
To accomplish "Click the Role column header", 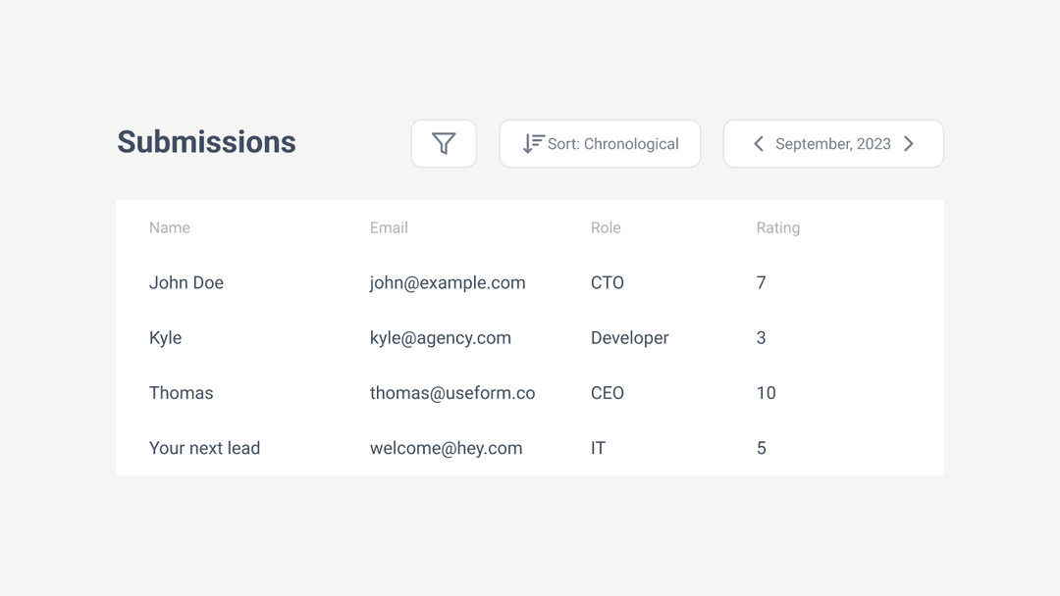I will click(606, 228).
